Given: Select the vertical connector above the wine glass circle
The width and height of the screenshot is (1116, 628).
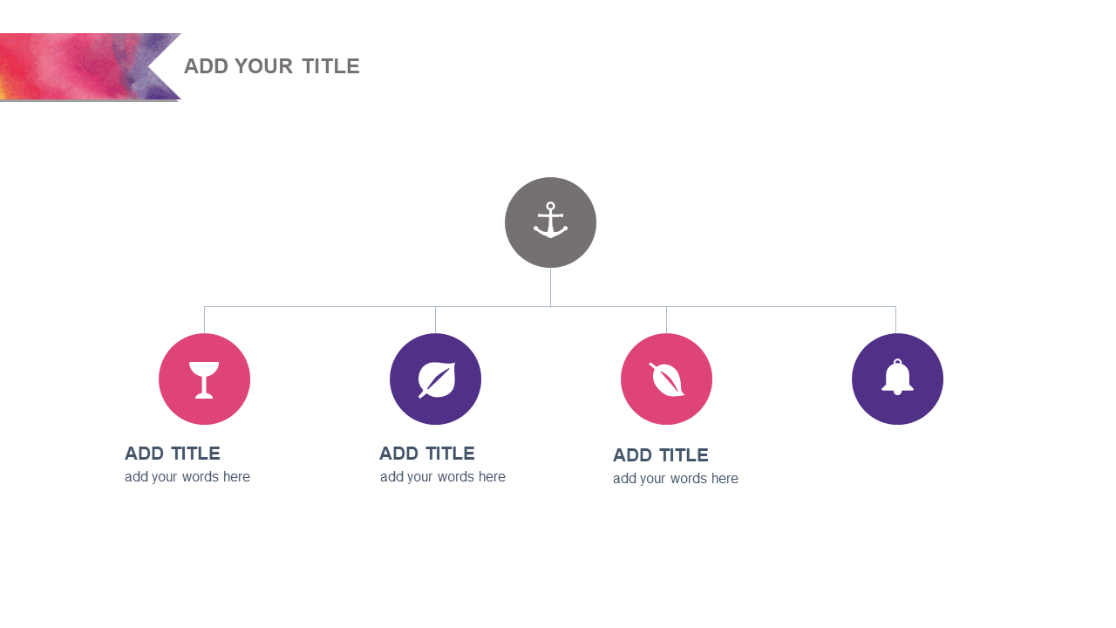Looking at the screenshot, I should point(204,319).
